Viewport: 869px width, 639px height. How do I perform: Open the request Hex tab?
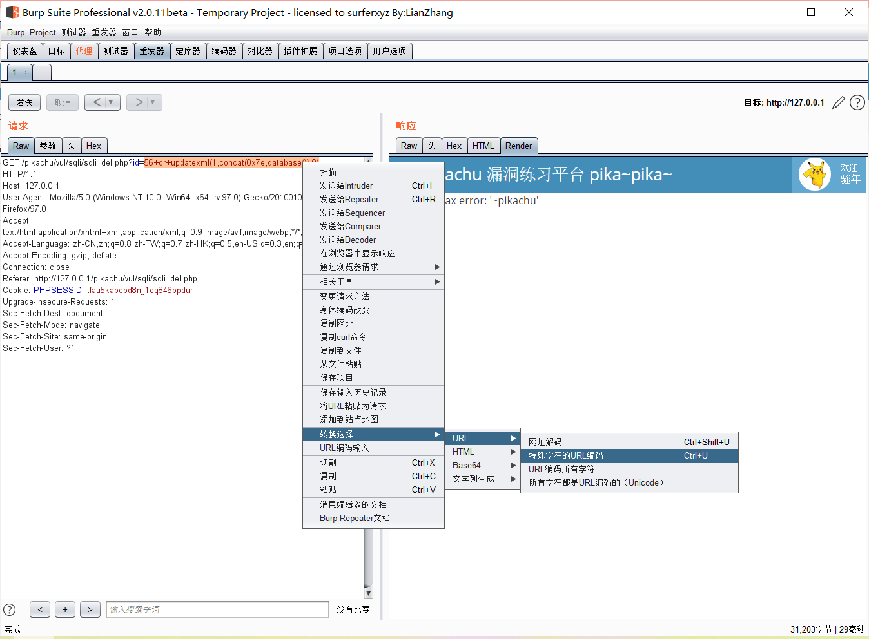(94, 146)
